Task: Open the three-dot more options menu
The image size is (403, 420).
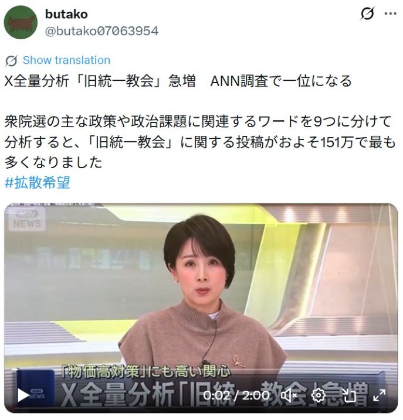Action: coord(390,13)
